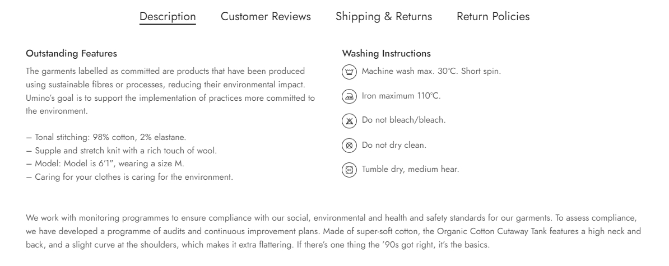Screen dimensions: 669x266
Task: Click the 'Iron maximum 110°C' text
Action: [x=401, y=96]
